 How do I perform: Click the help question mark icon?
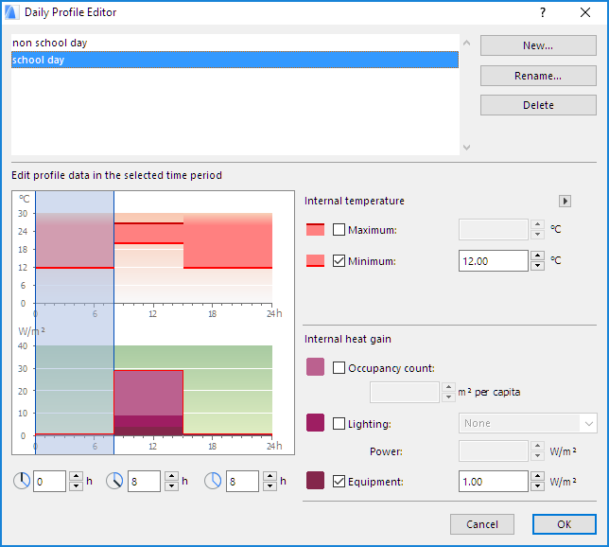pyautogui.click(x=543, y=12)
